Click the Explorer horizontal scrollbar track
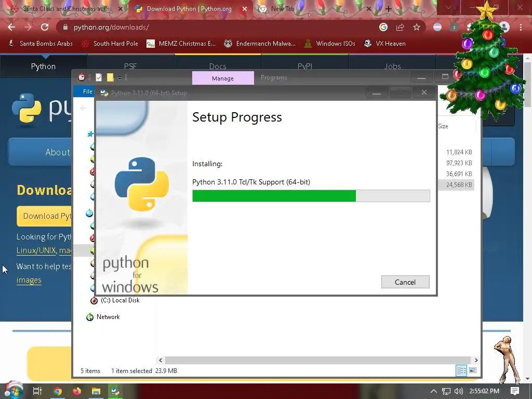The height and width of the screenshot is (399, 532). (x=318, y=361)
